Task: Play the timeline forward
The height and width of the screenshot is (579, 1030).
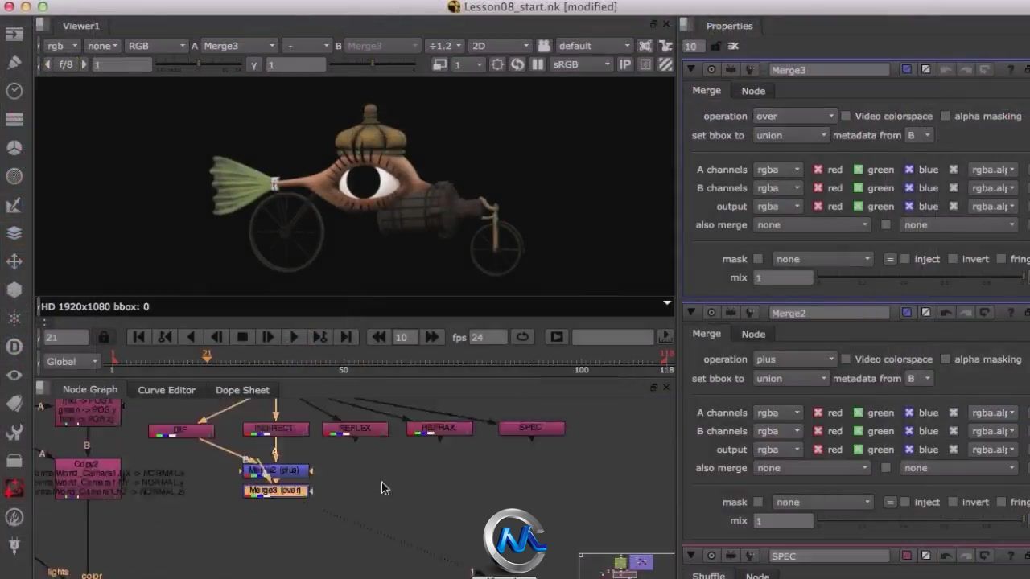Action: click(294, 337)
